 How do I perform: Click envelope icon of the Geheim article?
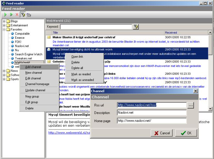49,61
